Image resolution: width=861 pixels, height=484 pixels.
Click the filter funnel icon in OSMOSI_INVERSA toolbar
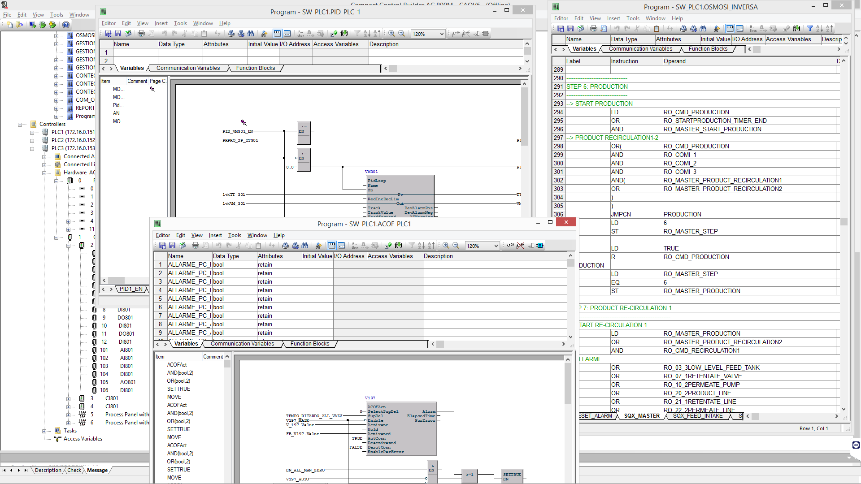pyautogui.click(x=810, y=29)
